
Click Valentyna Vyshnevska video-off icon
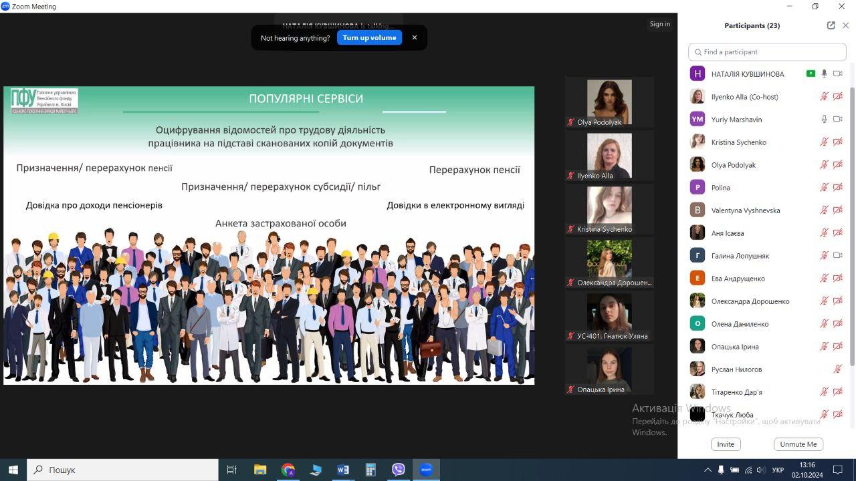pos(837,210)
